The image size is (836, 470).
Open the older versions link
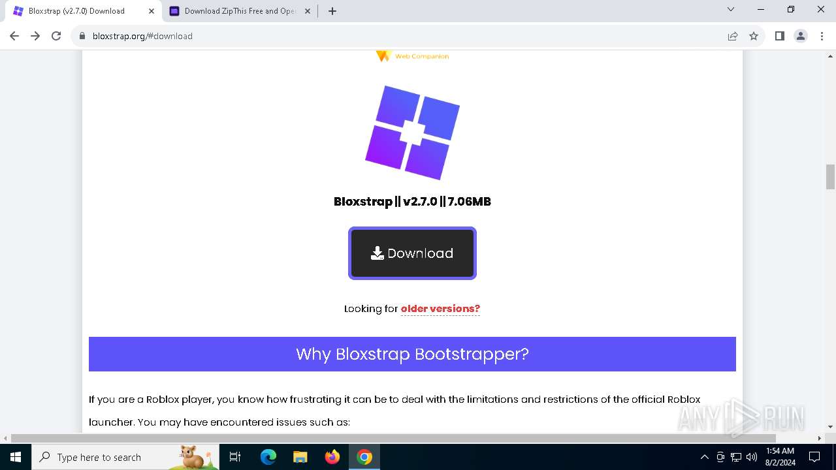click(x=440, y=309)
